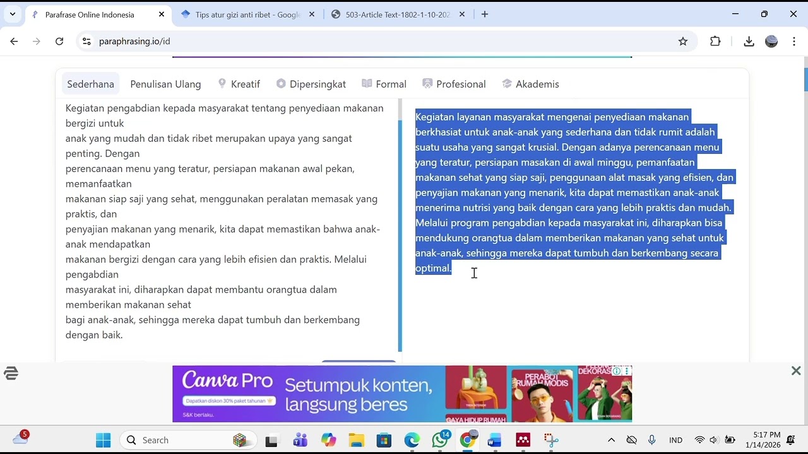Select the Dipersingkat paraphrase mode
Viewport: 808px width, 454px height.
[x=311, y=84]
